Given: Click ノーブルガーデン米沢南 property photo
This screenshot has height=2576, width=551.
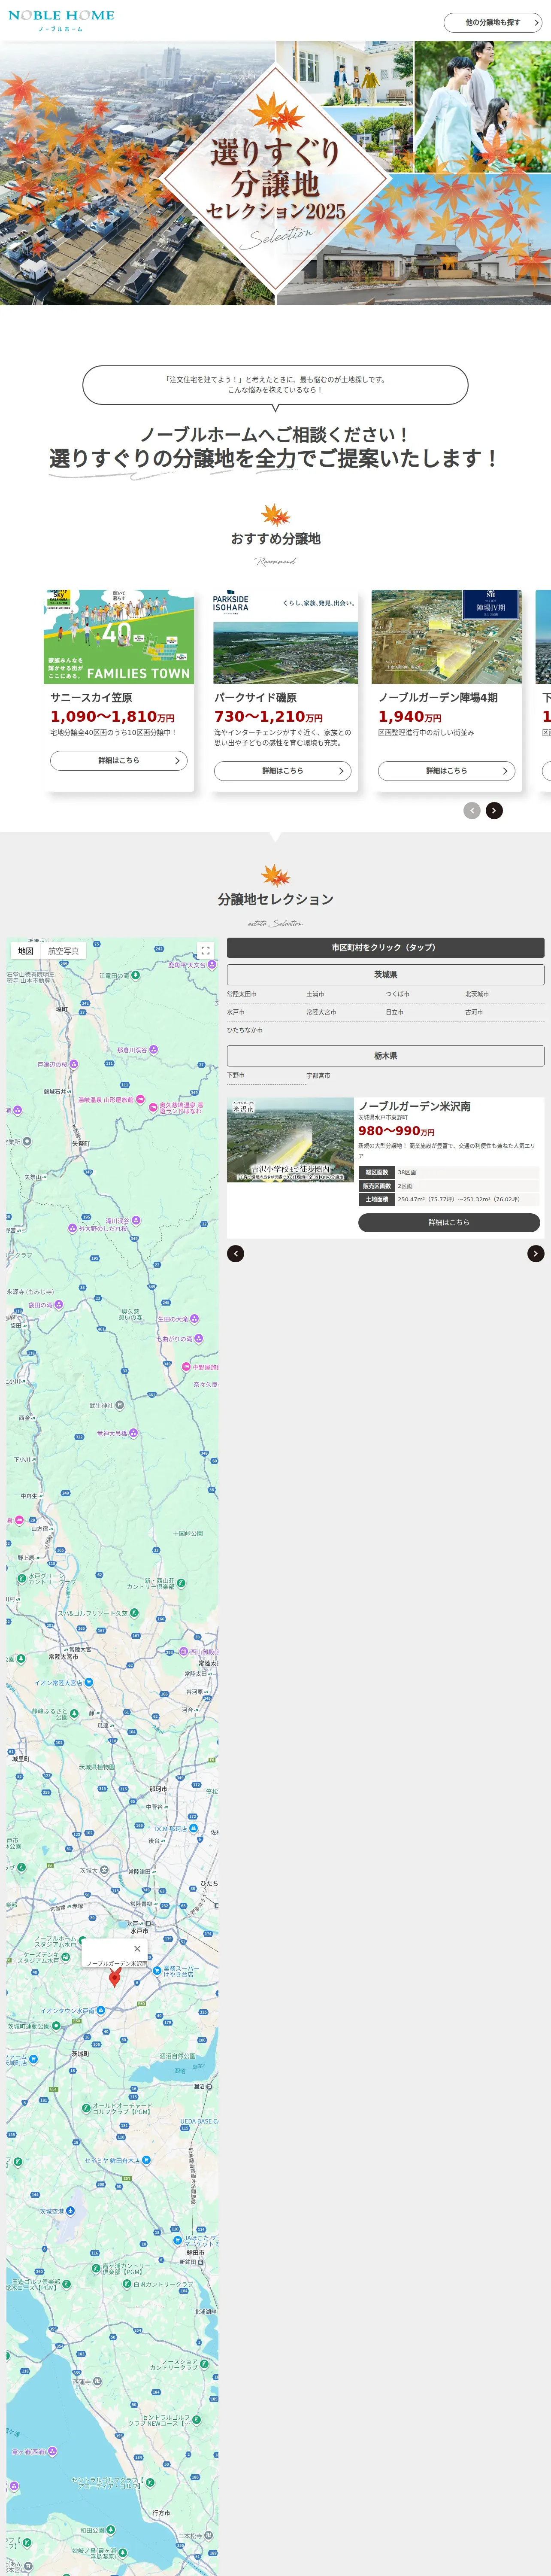Looking at the screenshot, I should (x=290, y=1140).
